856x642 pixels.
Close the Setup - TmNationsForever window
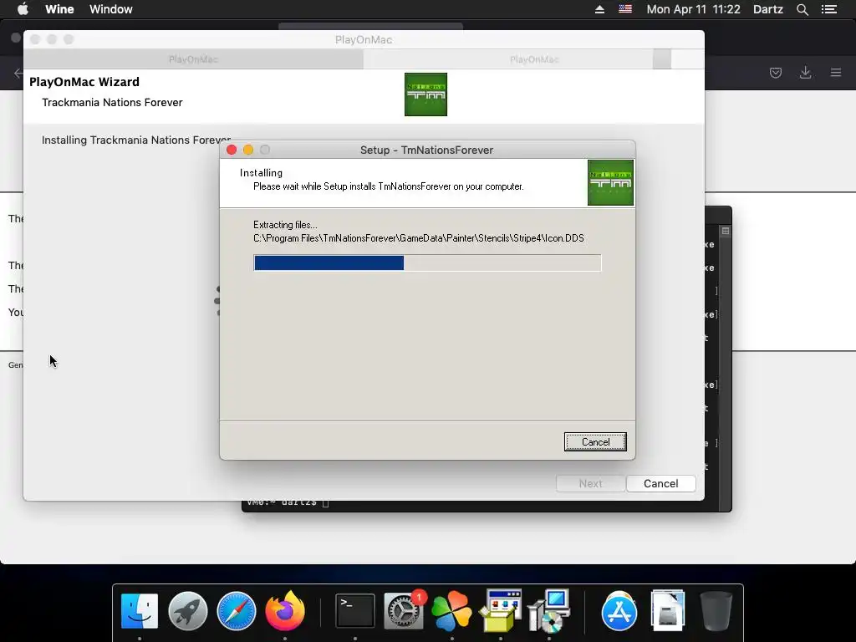click(x=232, y=150)
